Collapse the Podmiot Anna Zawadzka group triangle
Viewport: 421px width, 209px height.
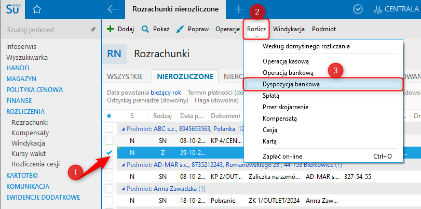(x=123, y=189)
